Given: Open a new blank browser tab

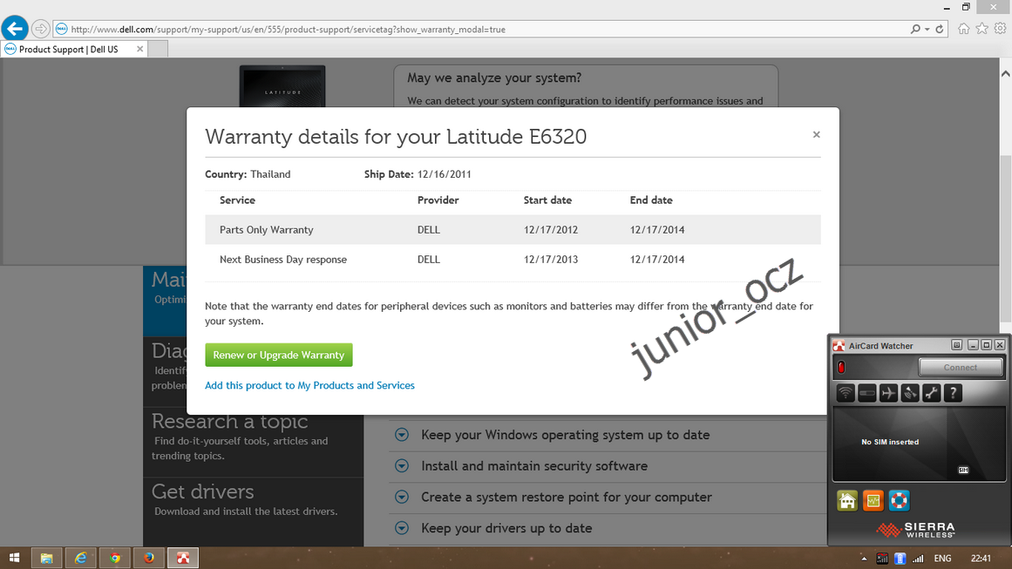Looking at the screenshot, I should pos(158,49).
